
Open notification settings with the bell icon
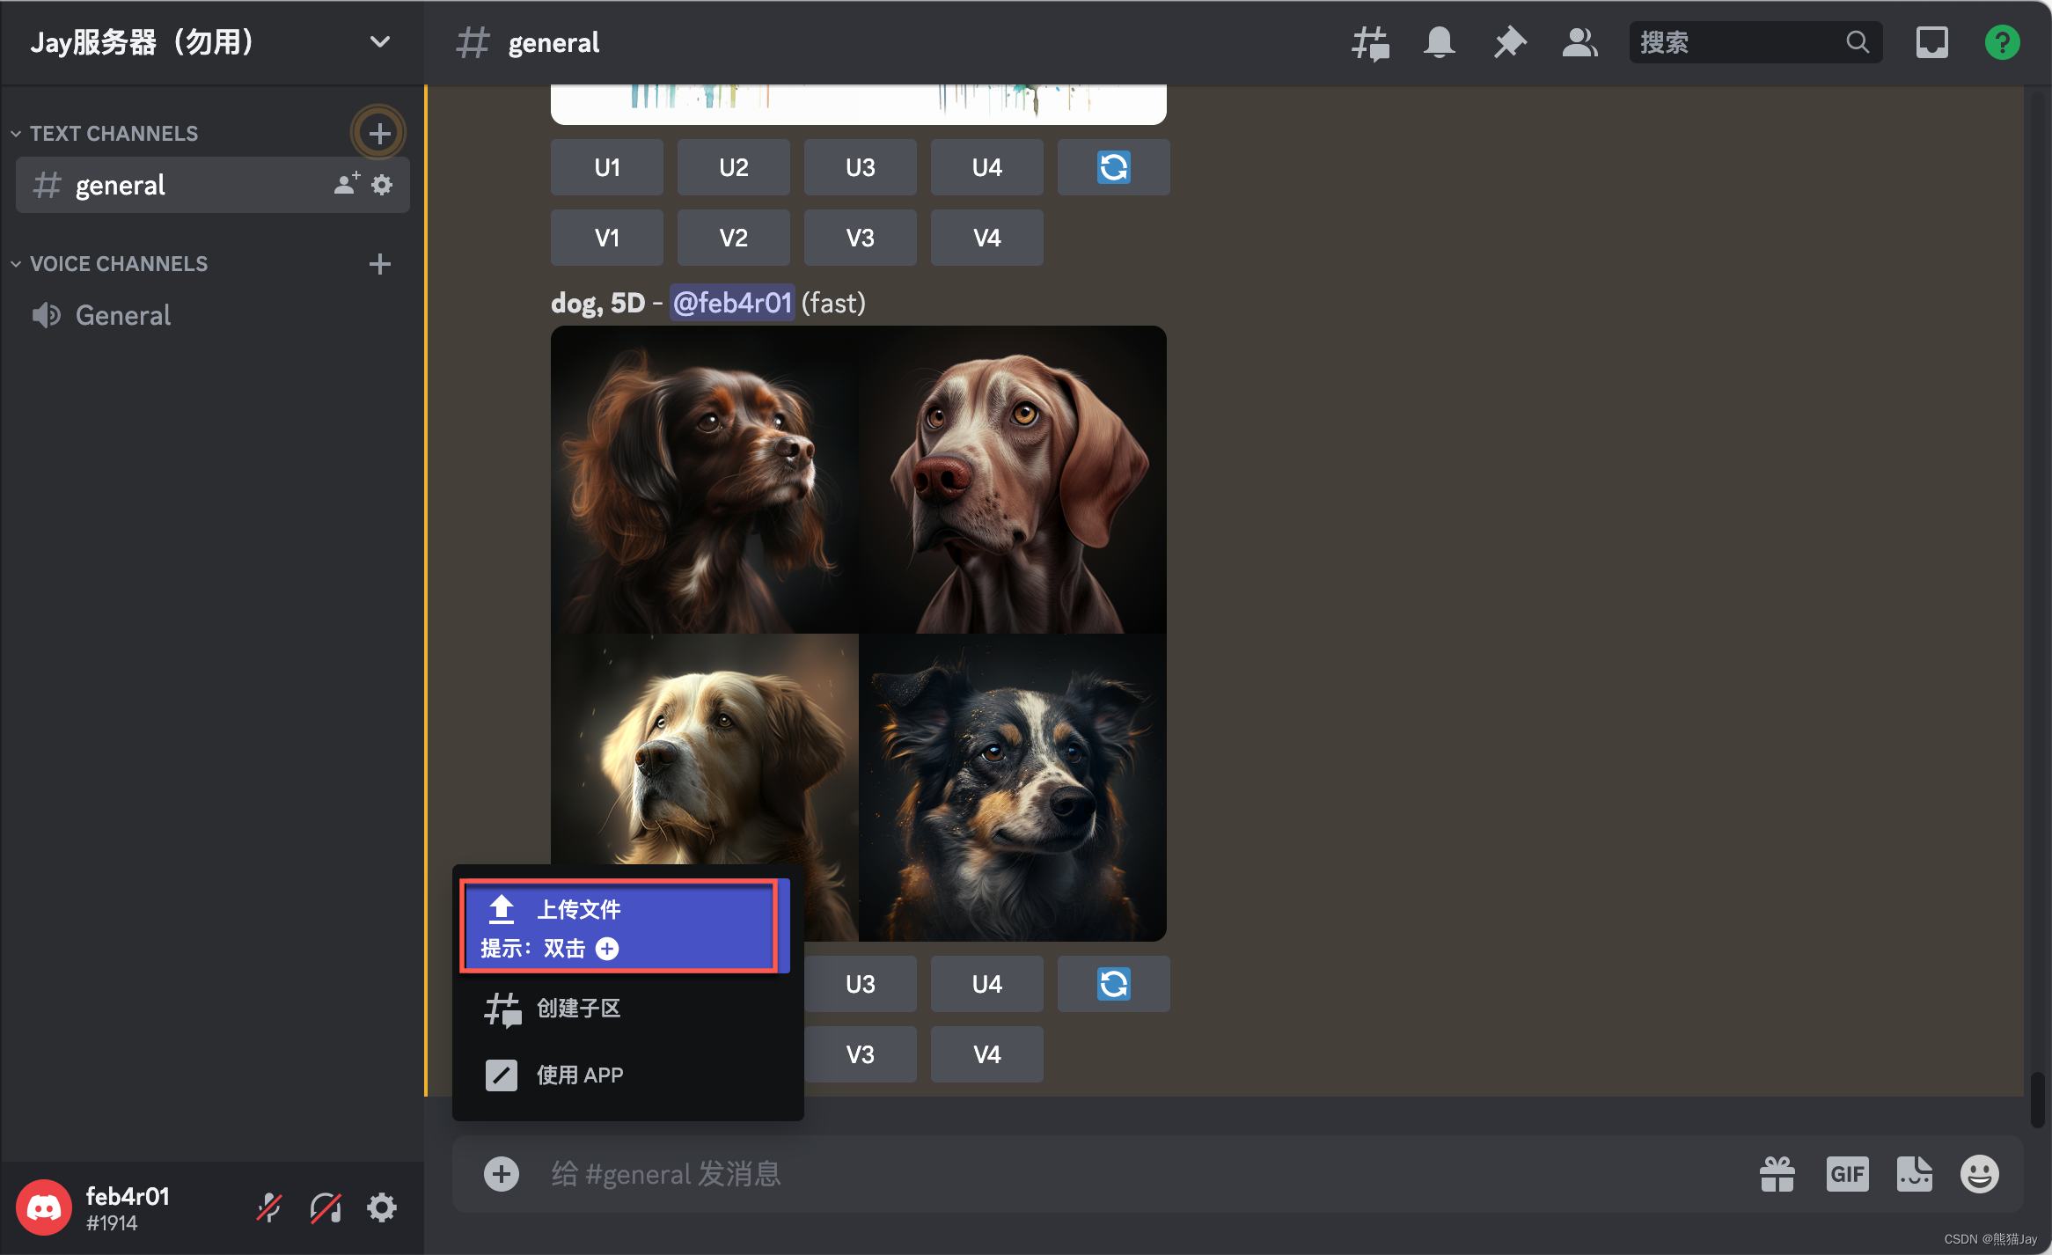pyautogui.click(x=1438, y=41)
